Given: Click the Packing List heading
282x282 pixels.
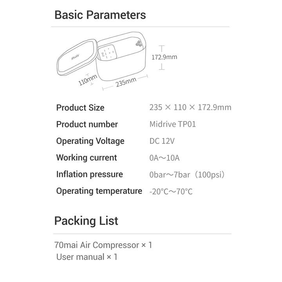Looking at the screenshot, I should [x=86, y=221].
